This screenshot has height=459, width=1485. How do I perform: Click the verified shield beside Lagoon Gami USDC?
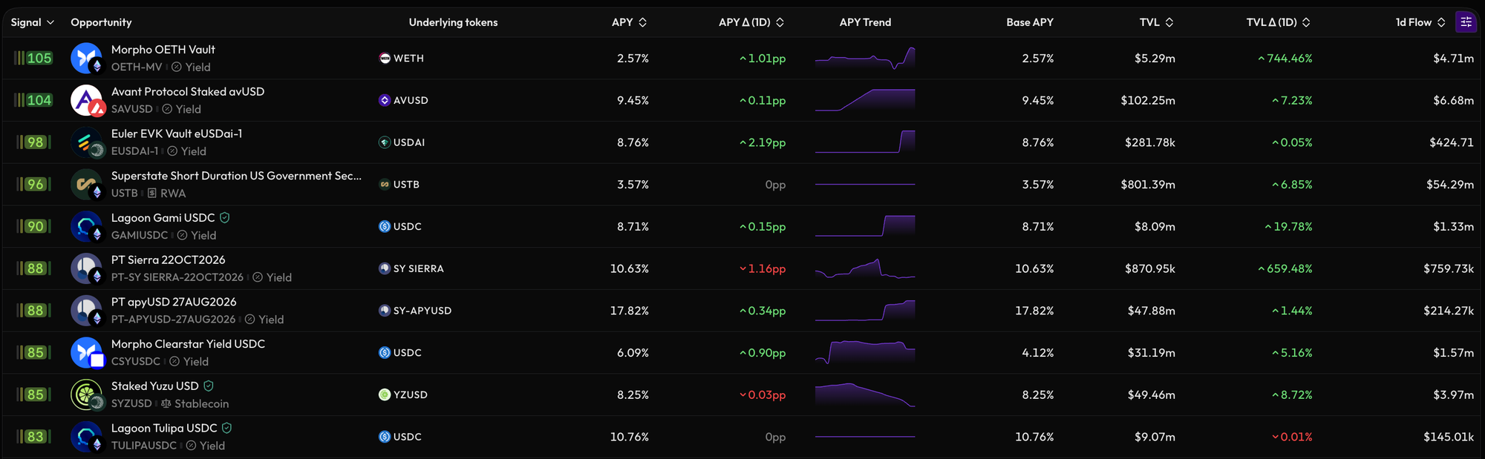coord(225,218)
